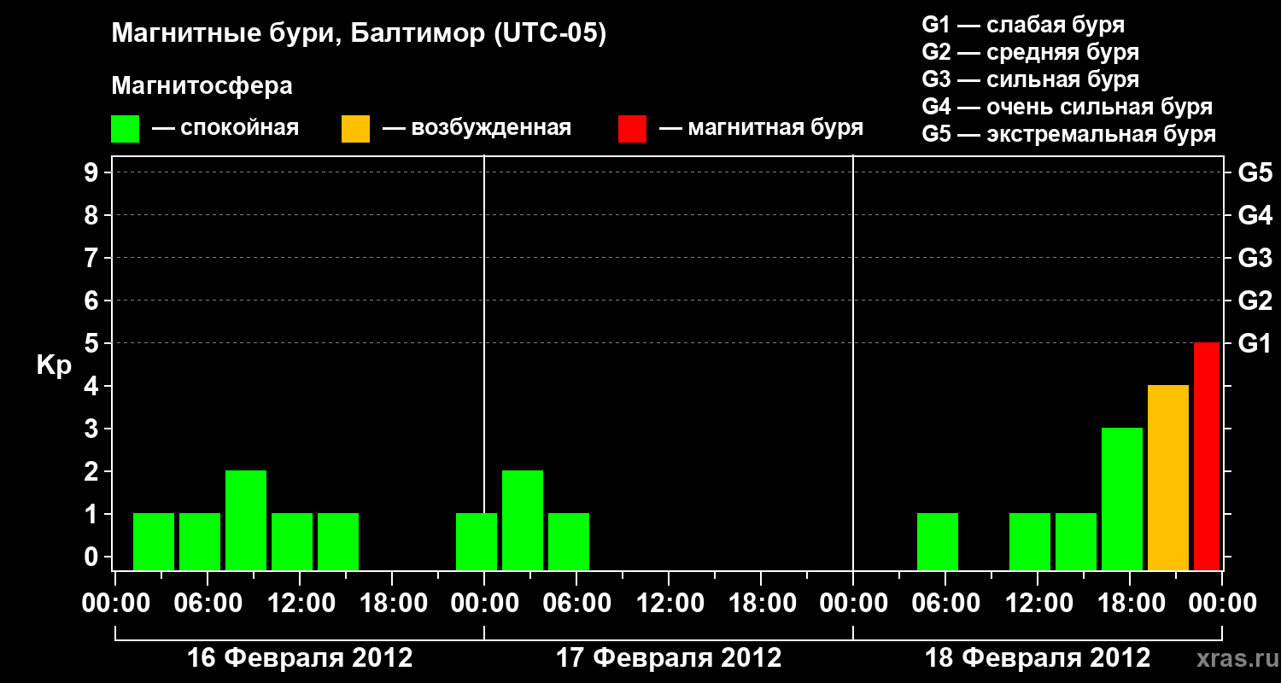Click the '— спокойная' legend label
Screen dimensions: 1281x683
[225, 128]
